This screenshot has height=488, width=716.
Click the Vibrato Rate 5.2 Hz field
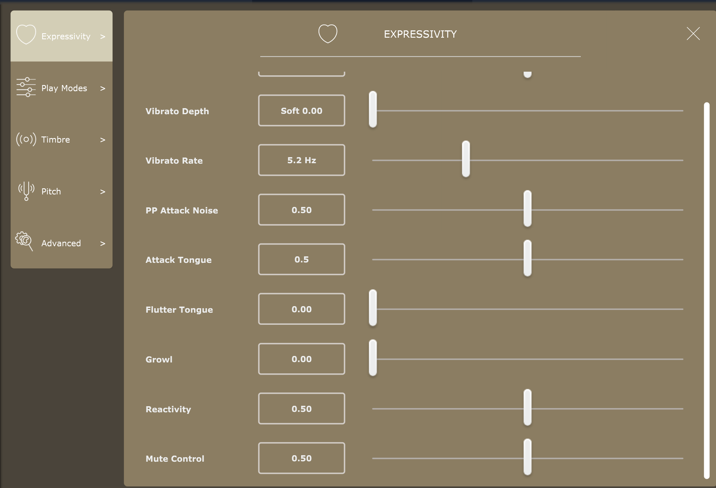302,160
